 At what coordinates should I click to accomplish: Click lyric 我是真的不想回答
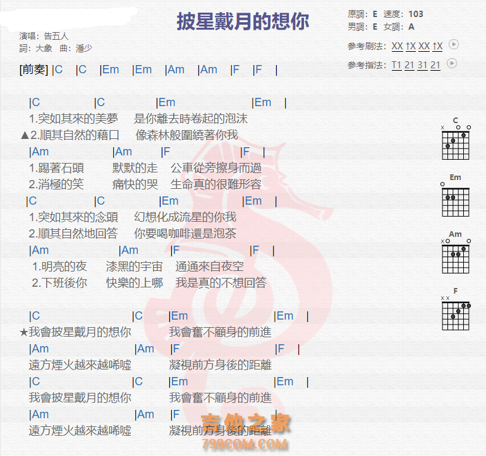[221, 283]
